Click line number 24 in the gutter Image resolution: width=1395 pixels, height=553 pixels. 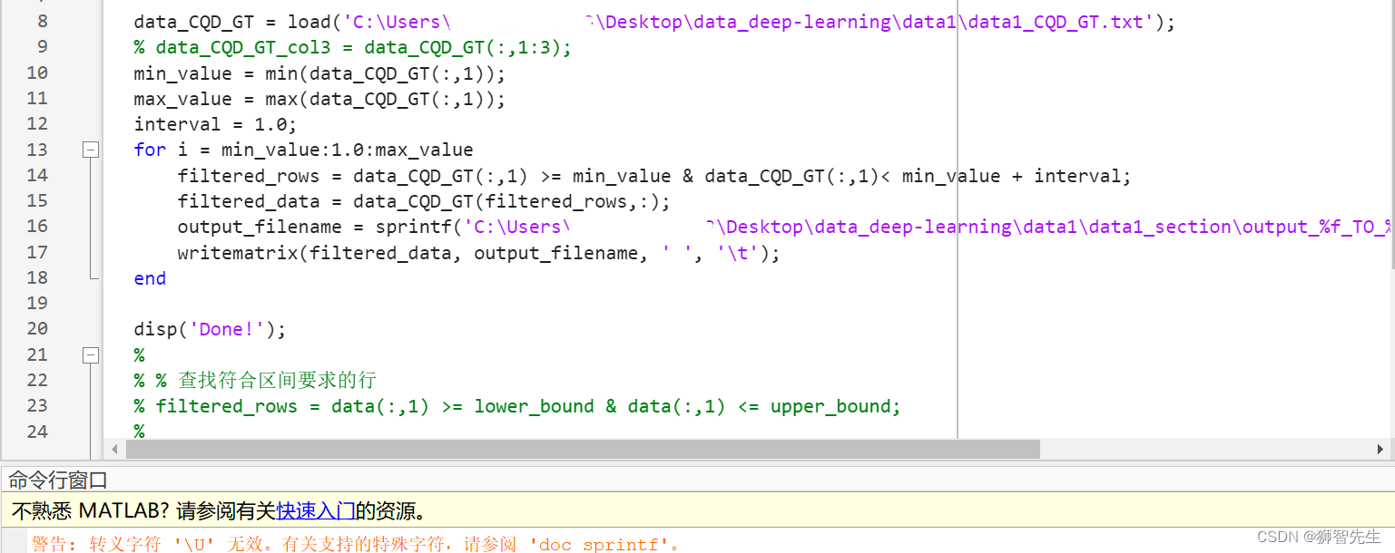click(x=37, y=431)
